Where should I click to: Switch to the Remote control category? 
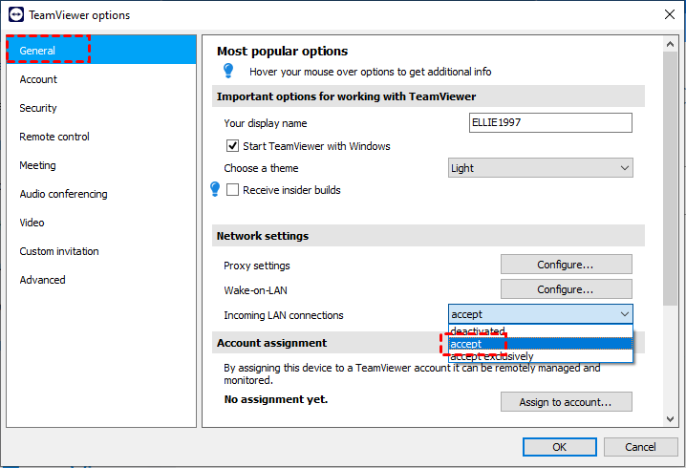54,137
